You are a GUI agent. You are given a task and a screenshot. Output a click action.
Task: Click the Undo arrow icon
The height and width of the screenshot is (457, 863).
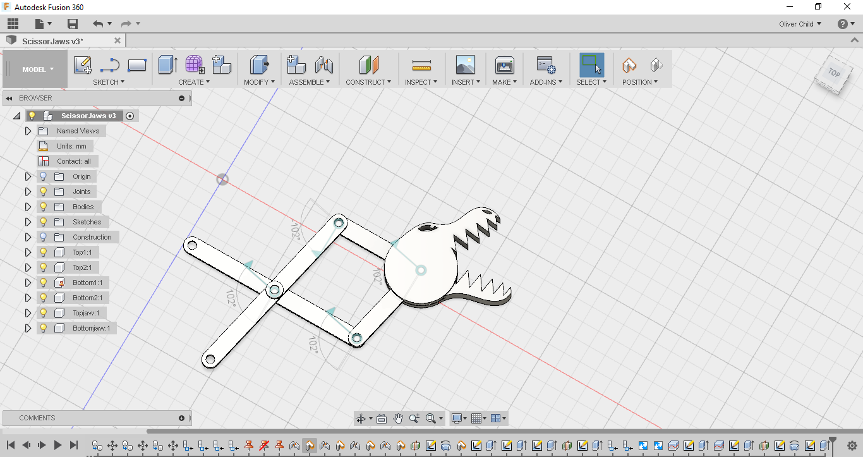click(x=97, y=24)
